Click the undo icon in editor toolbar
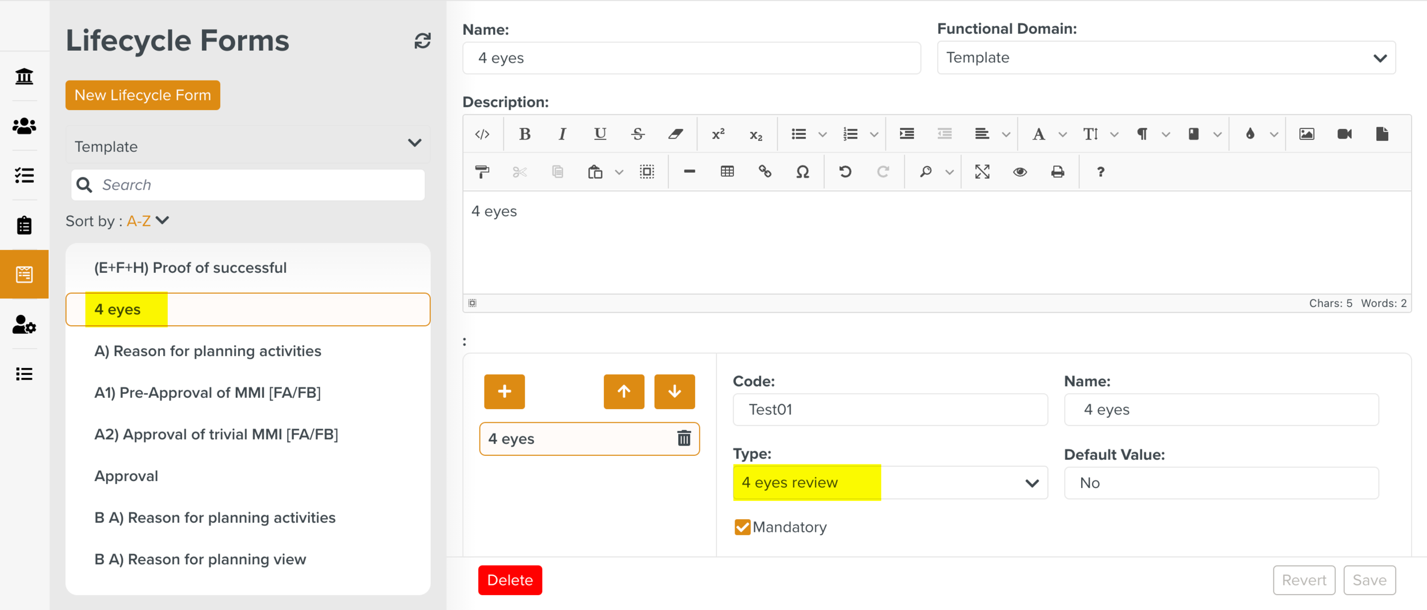1427x610 pixels. pos(845,172)
